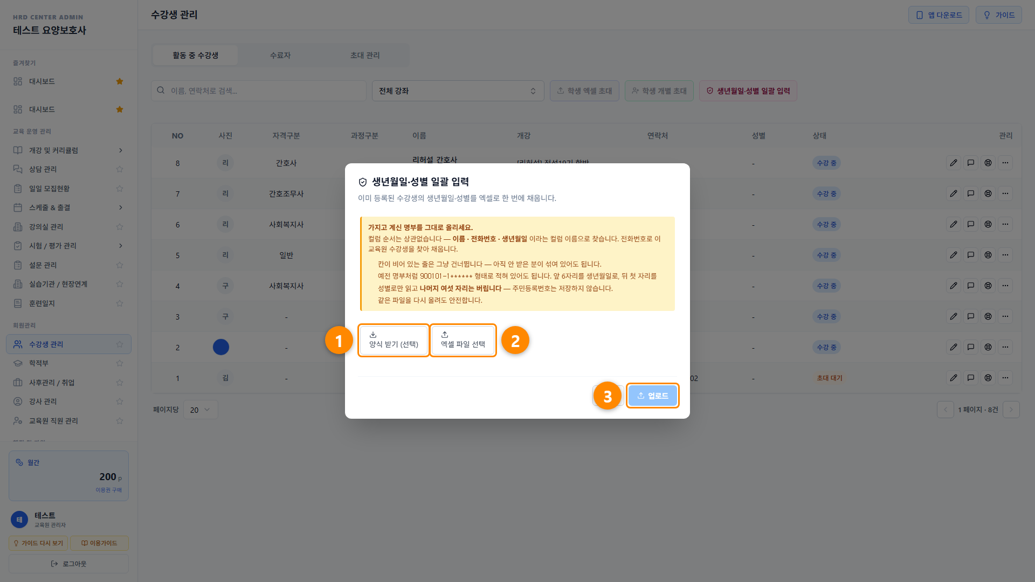Click the 강사 관리 person icon
The height and width of the screenshot is (582, 1035).
click(x=18, y=401)
